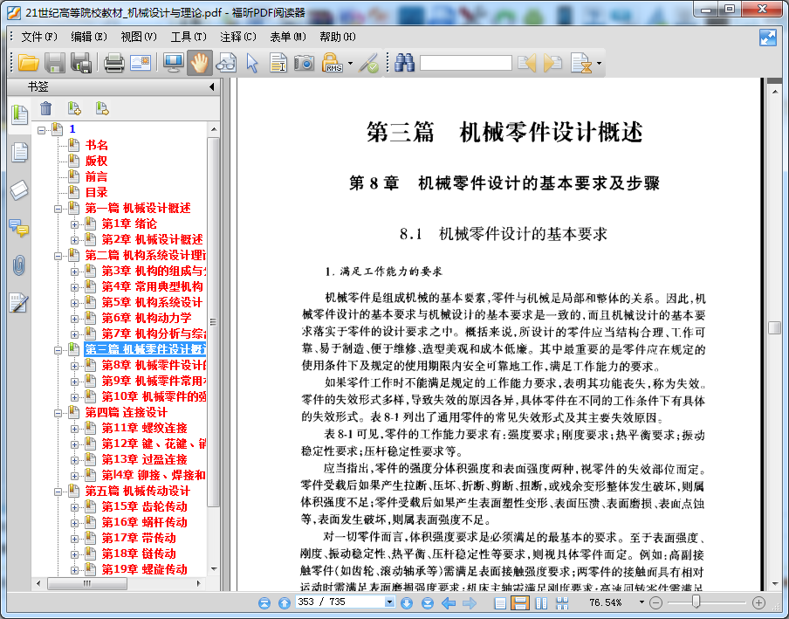
Task: Click the document vertical scrollbar thumb
Action: [x=775, y=327]
